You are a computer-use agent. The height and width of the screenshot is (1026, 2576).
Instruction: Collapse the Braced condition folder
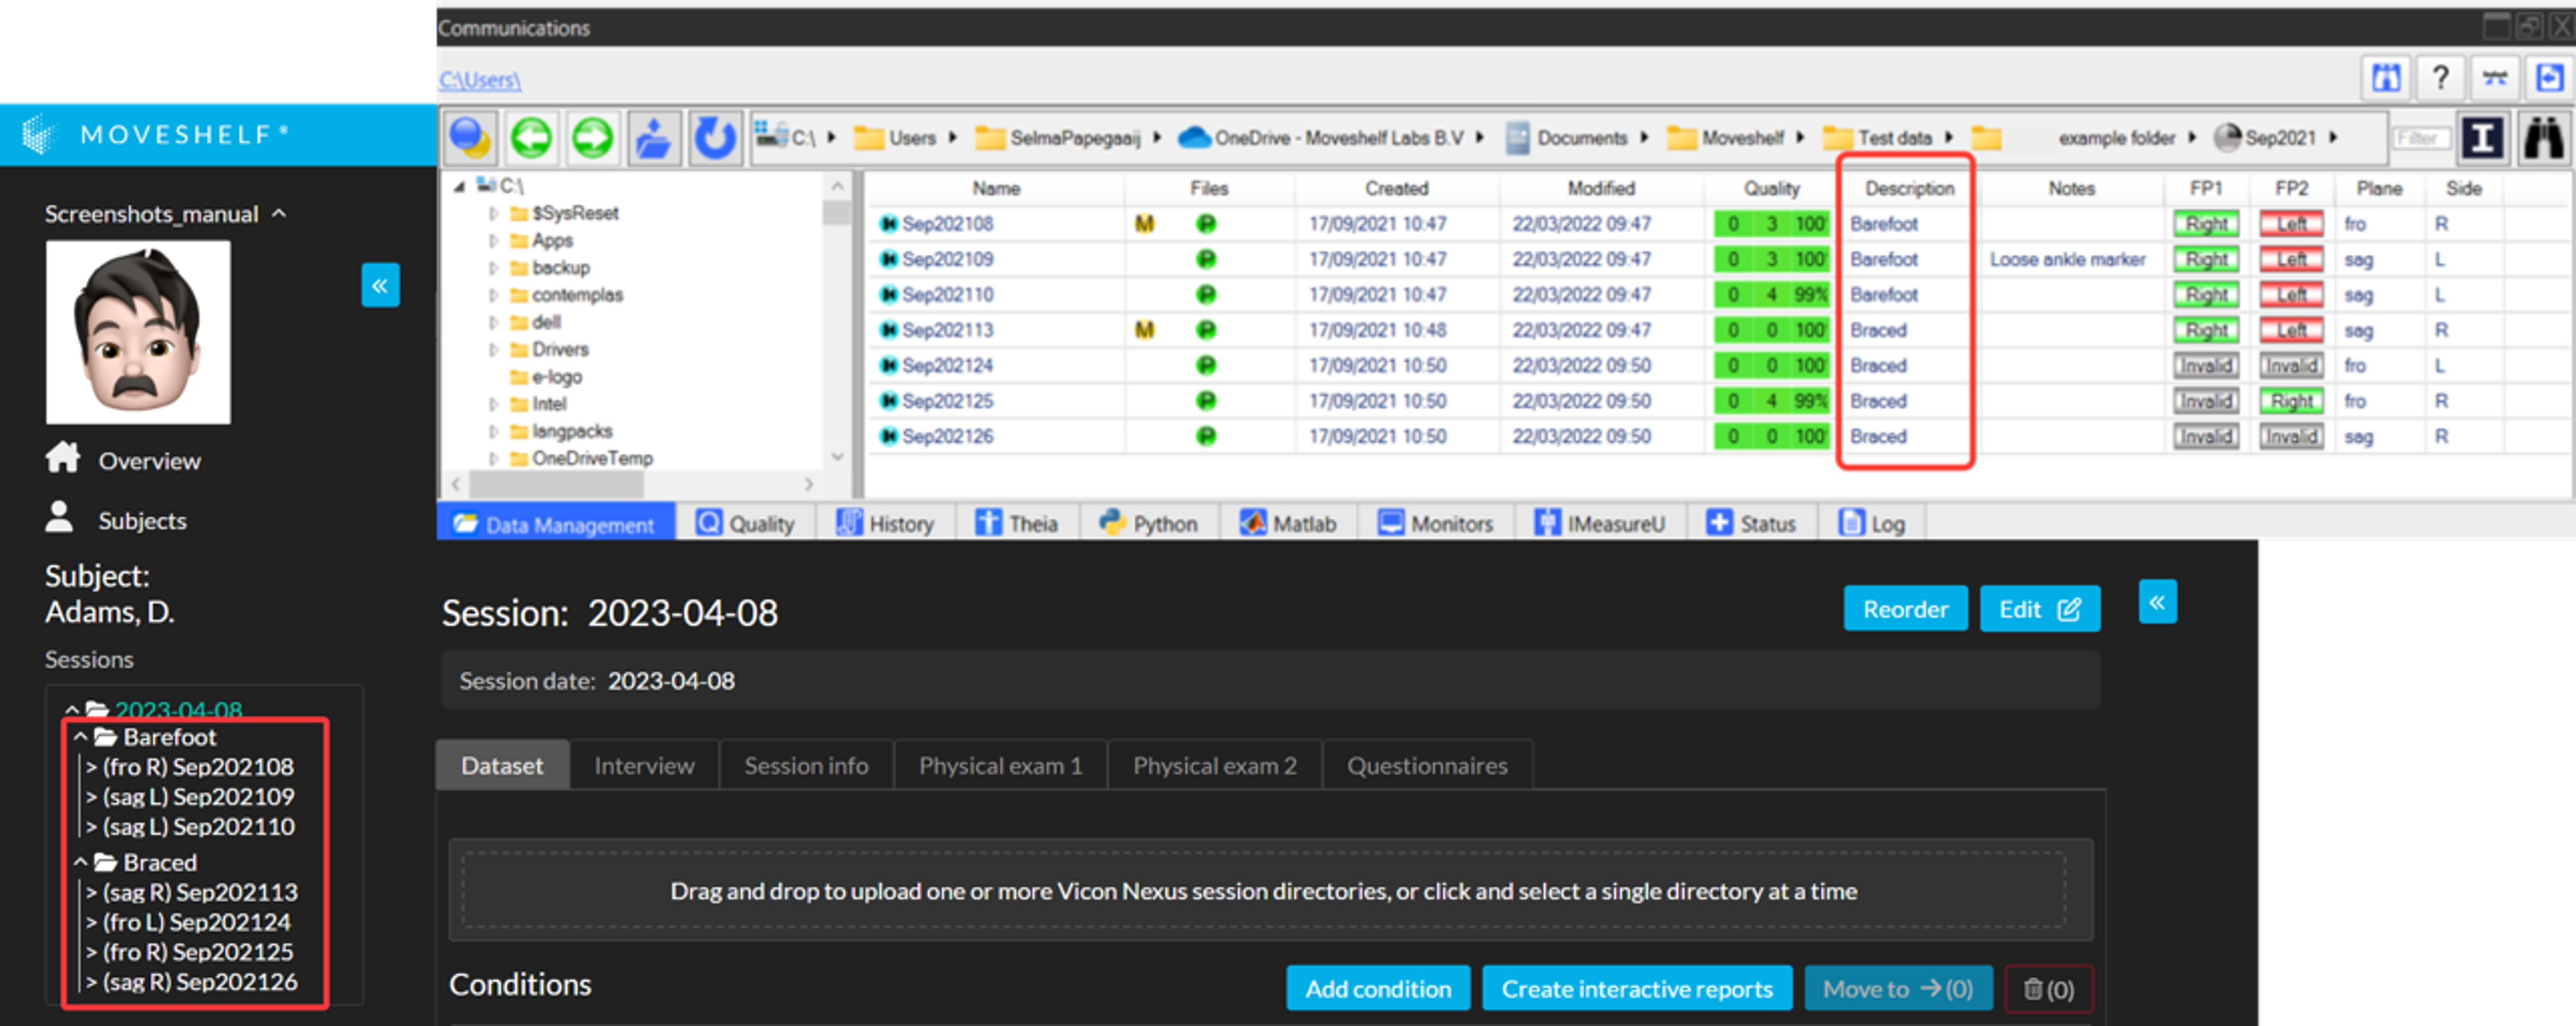(x=81, y=862)
